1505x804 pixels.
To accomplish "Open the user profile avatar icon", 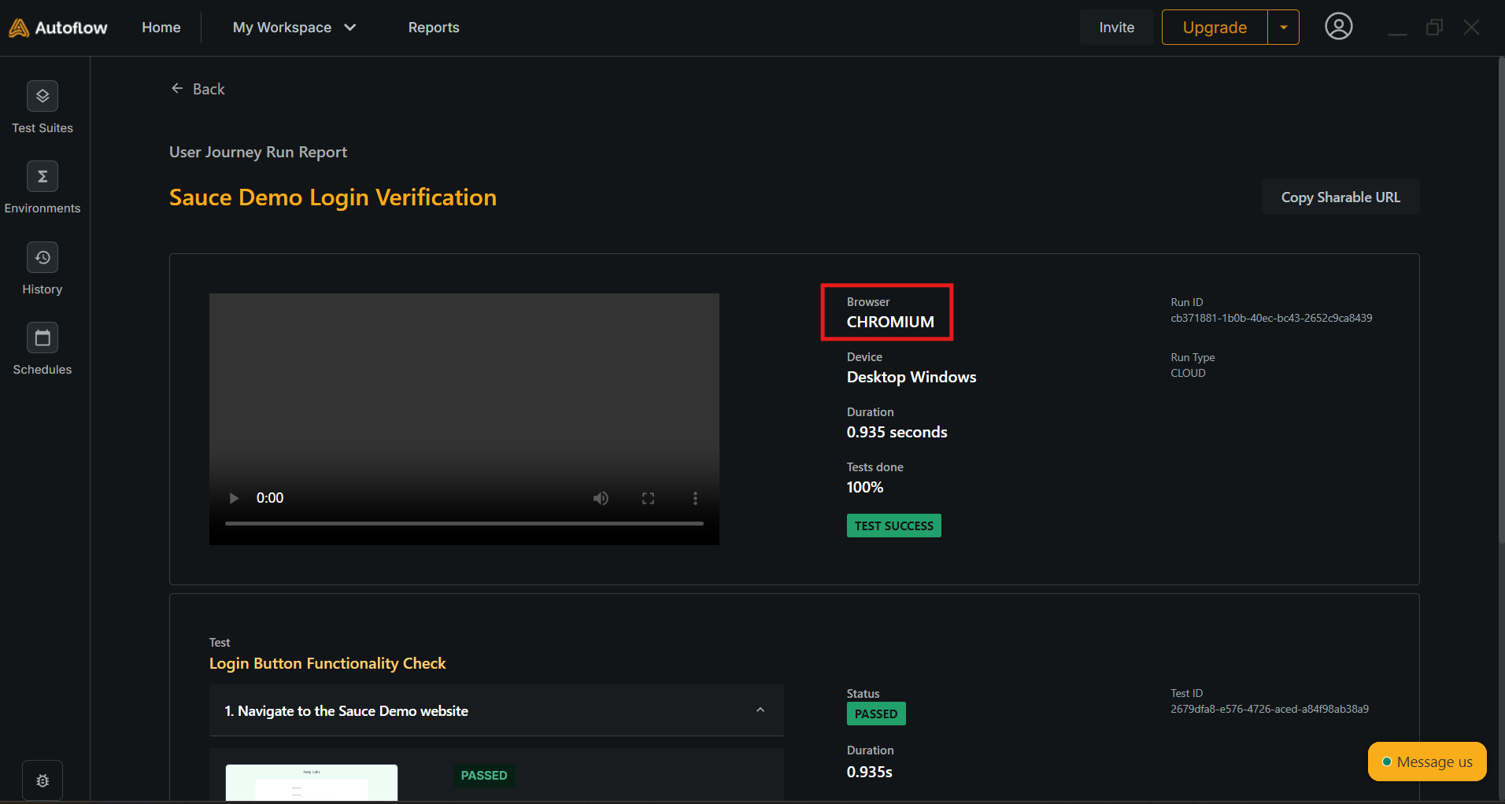I will (1338, 27).
